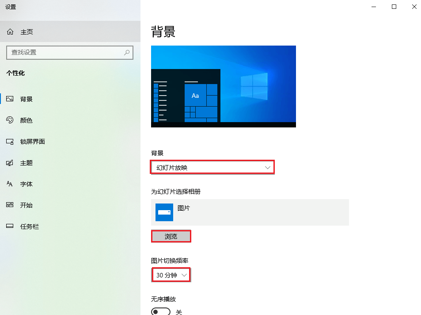
Task: Select the 背景 (Background) sidebar icon
Action: point(10,99)
